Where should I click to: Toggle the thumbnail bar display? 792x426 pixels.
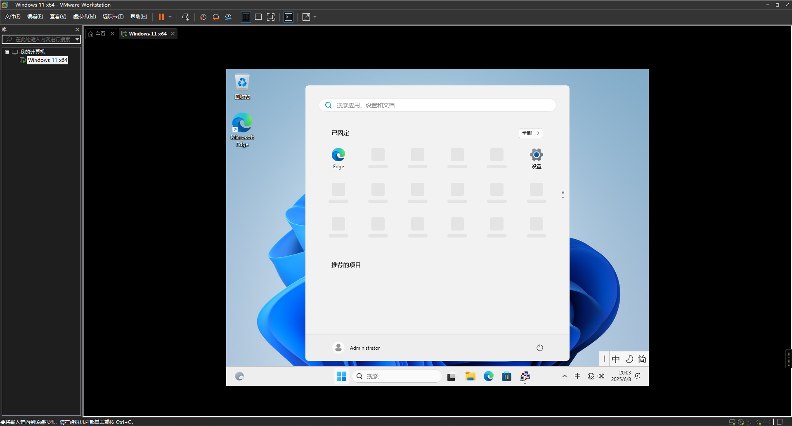[258, 17]
